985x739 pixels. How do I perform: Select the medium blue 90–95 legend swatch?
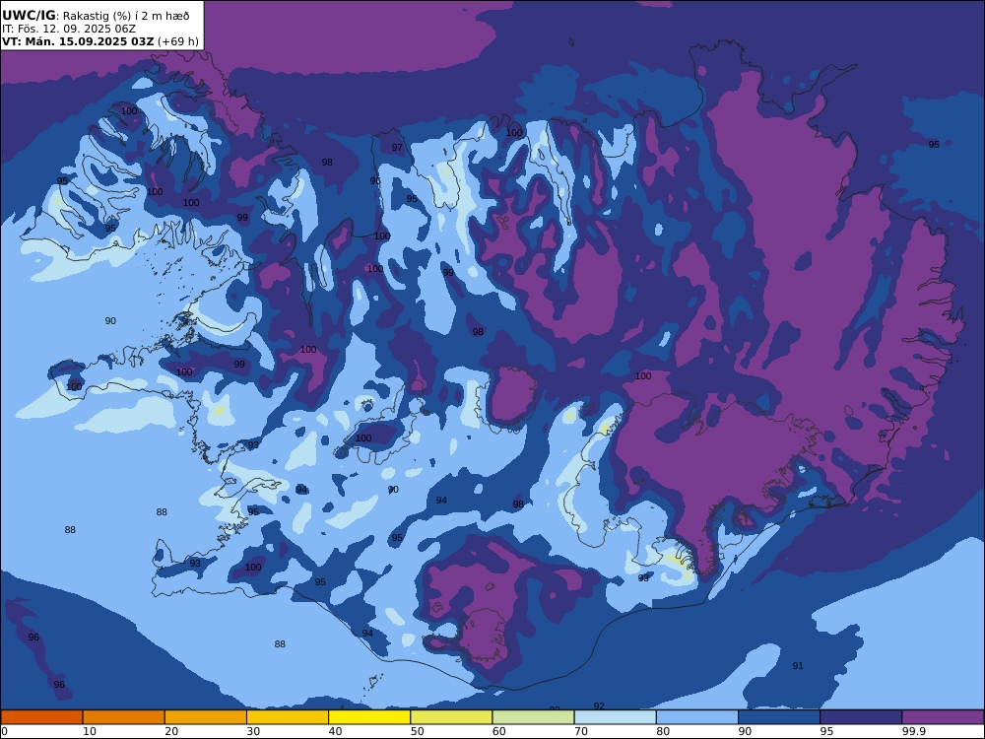tap(779, 717)
